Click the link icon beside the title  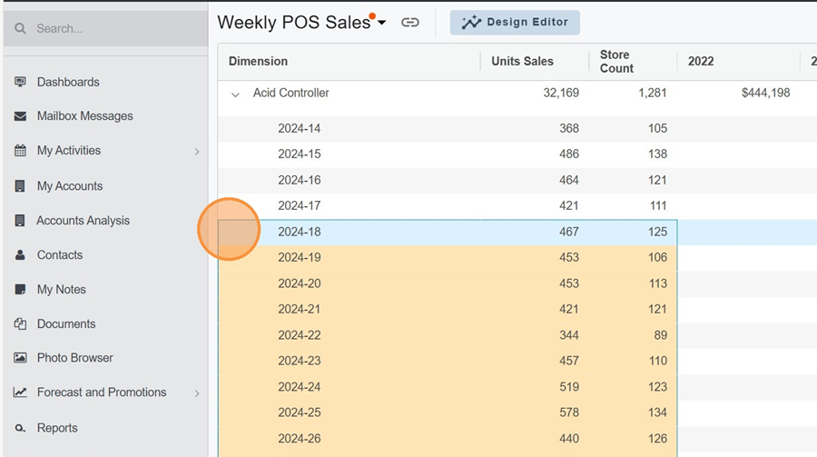click(410, 23)
